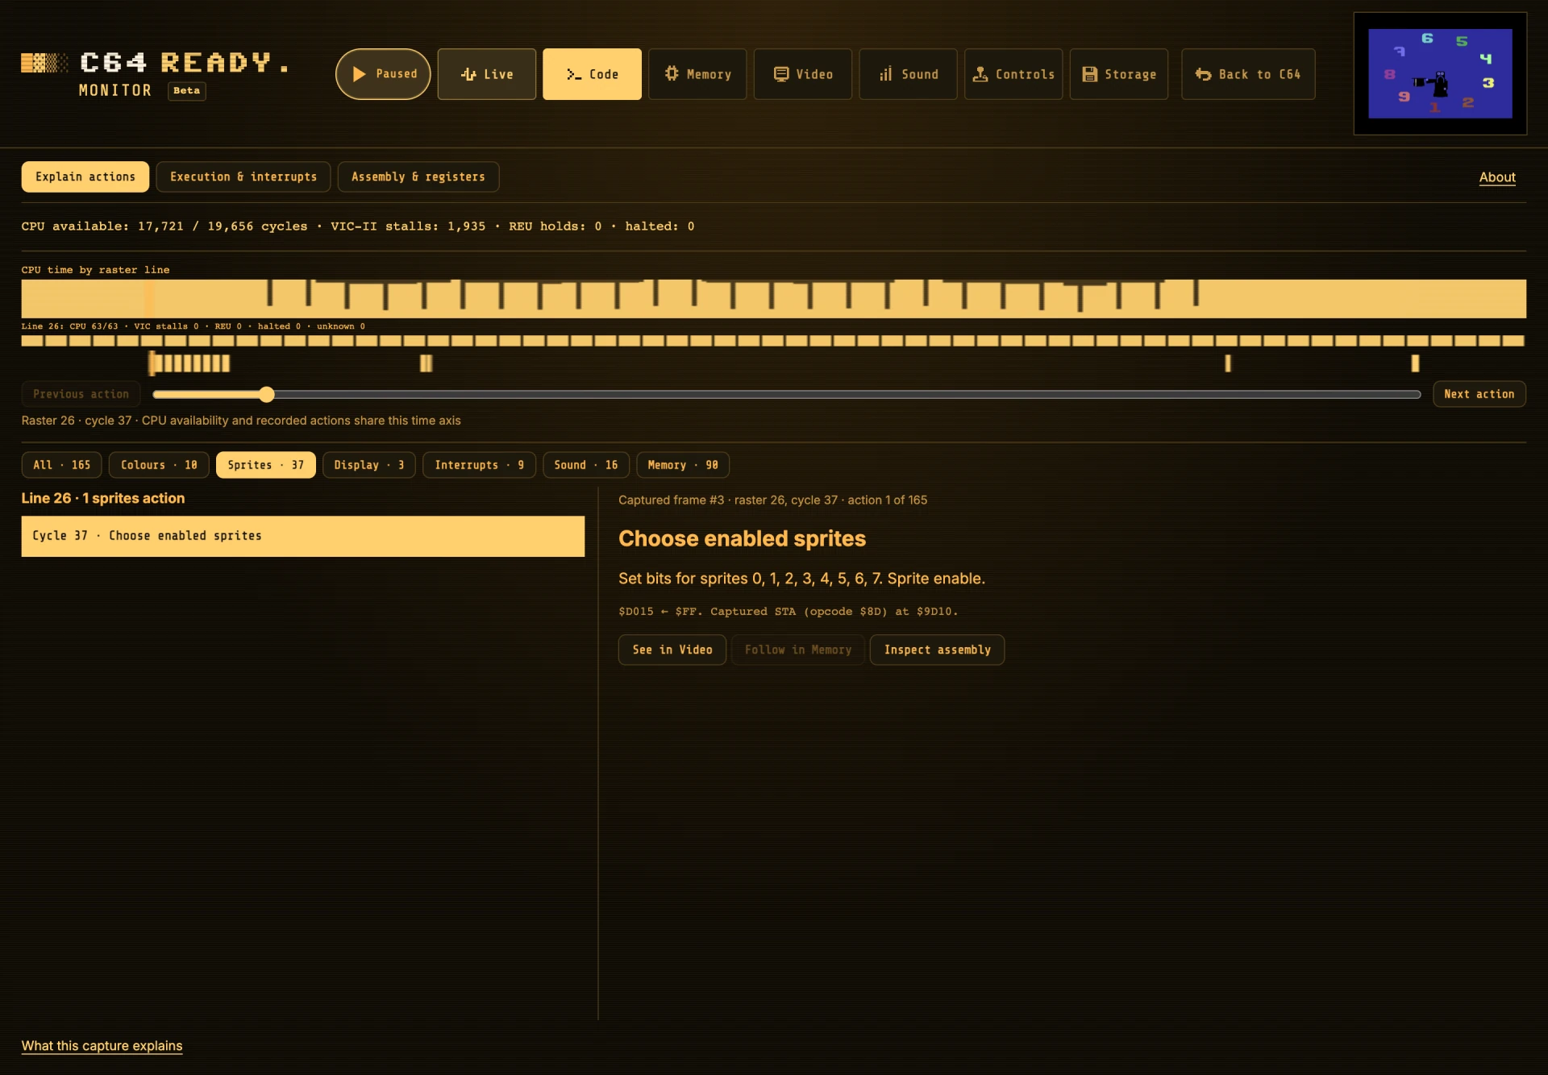Screen dimensions: 1548x1075
Task: Switch to the Live view
Action: click(x=486, y=74)
